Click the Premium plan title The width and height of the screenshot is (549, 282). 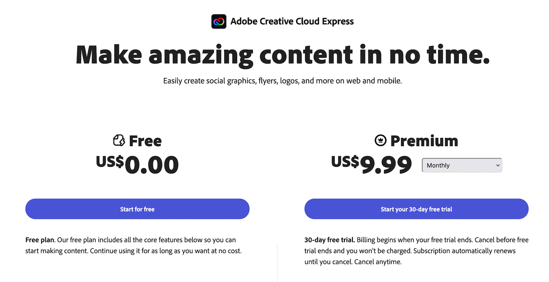click(x=424, y=140)
